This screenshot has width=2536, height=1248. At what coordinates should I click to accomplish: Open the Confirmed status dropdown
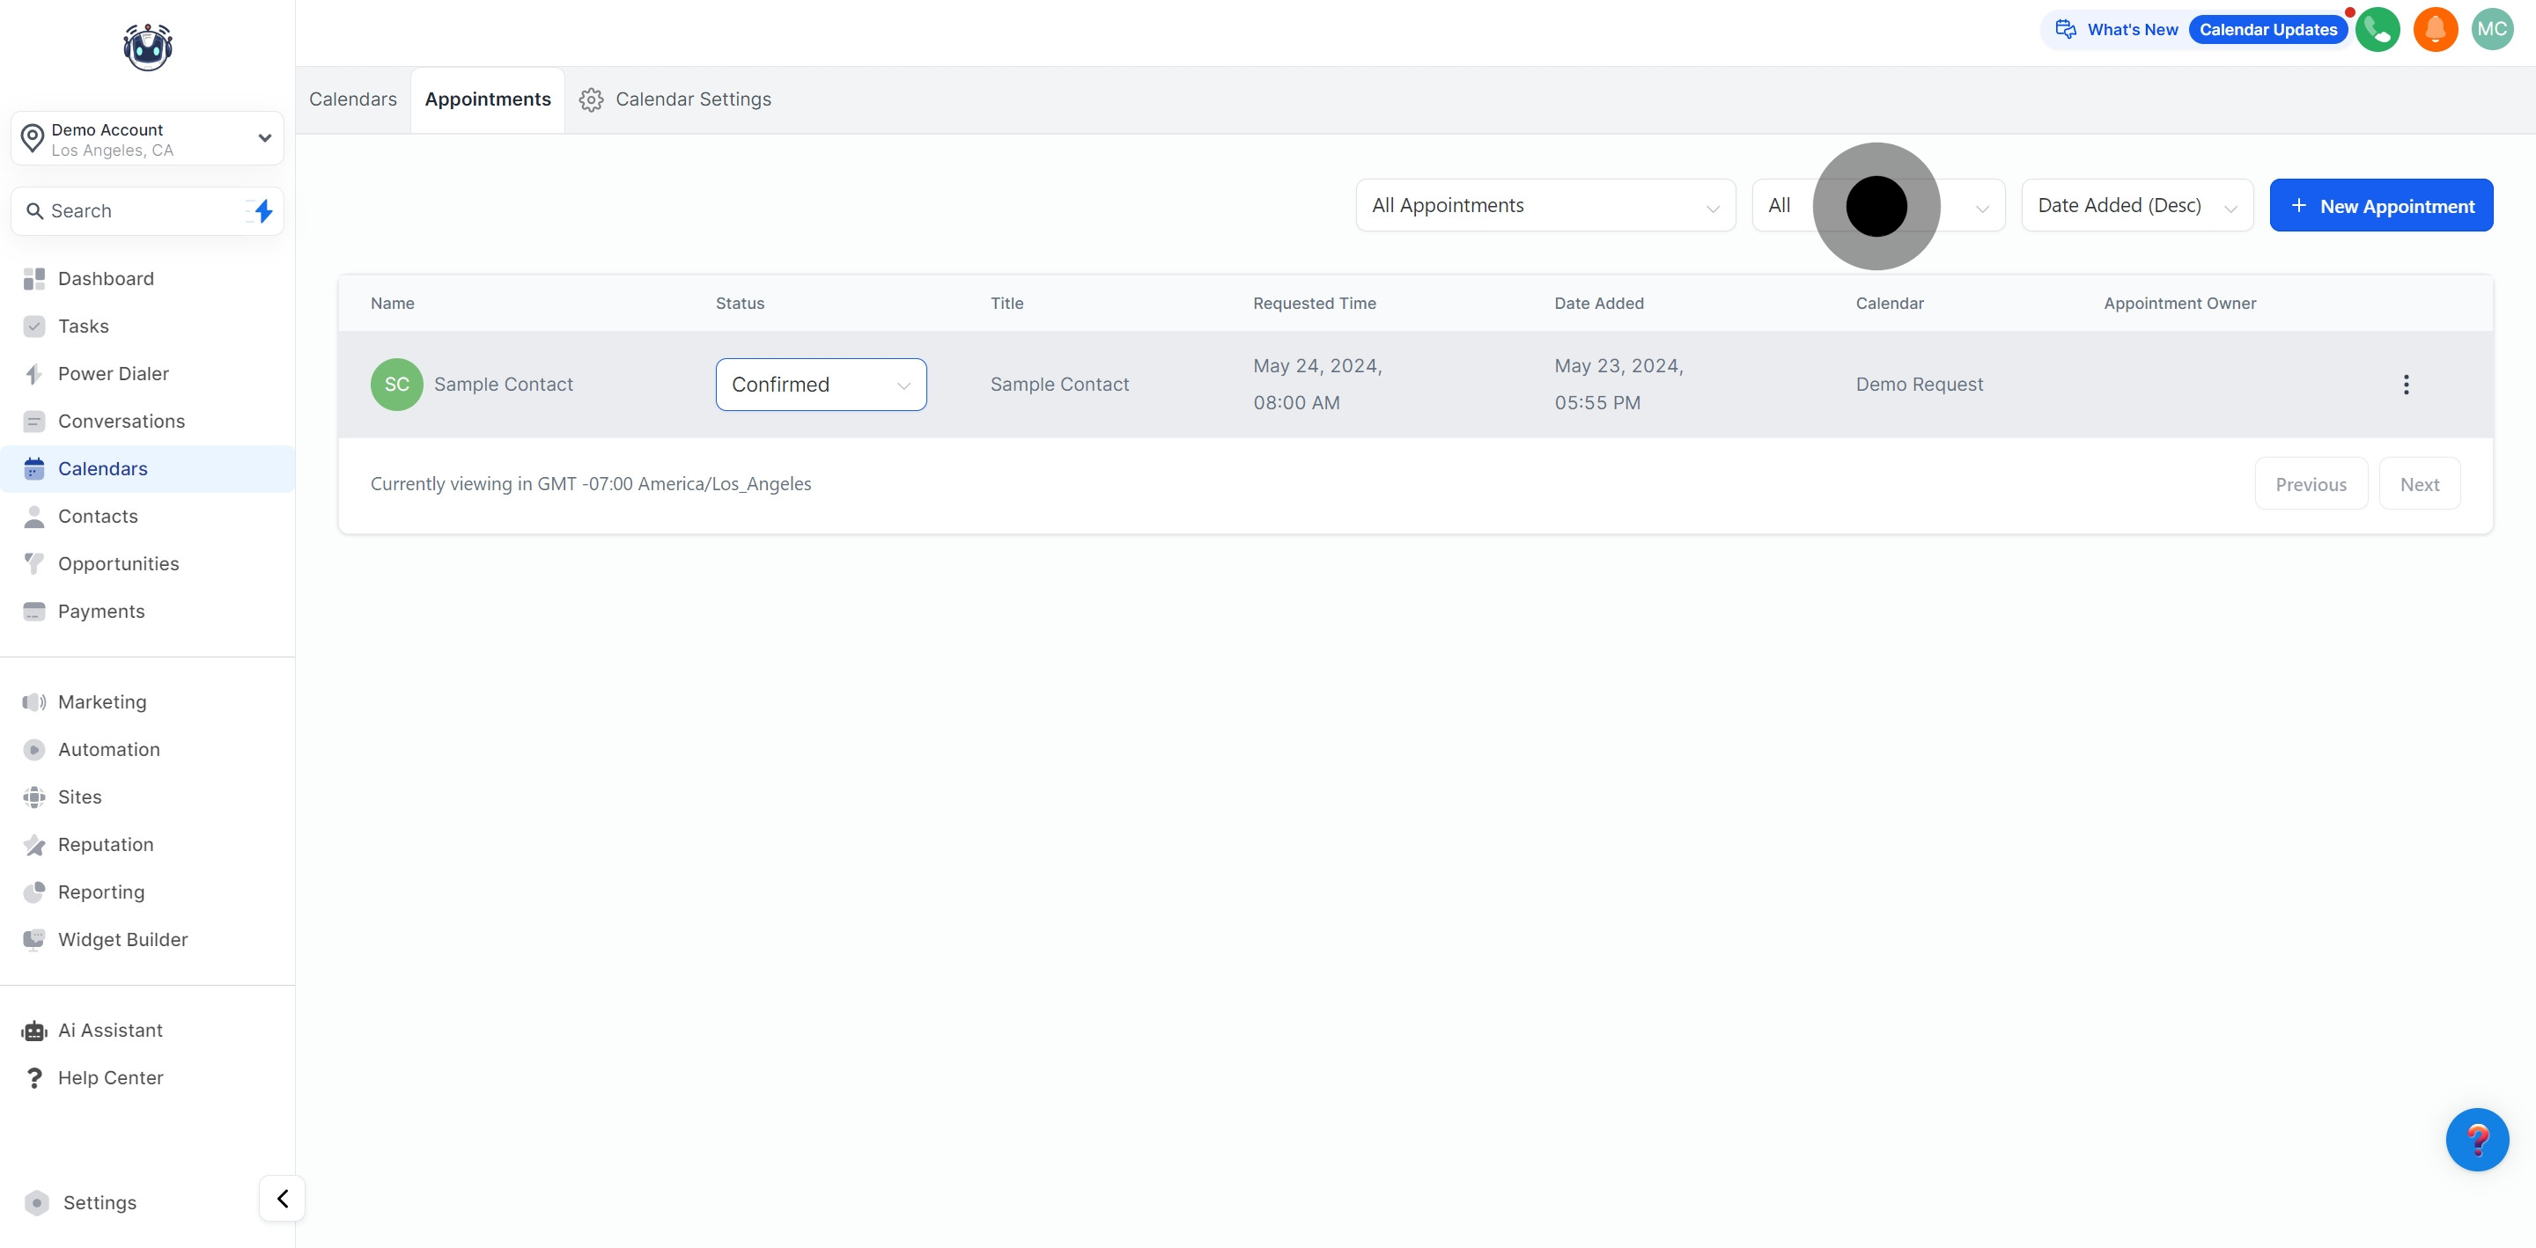(820, 385)
